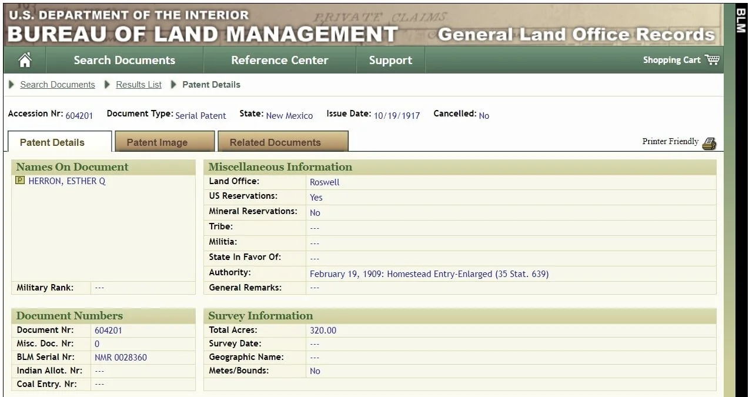Click the General Land Office Records banner
This screenshot has height=397, width=749.
pos(576,35)
